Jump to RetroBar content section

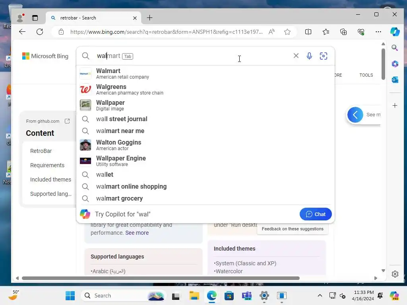(41, 151)
